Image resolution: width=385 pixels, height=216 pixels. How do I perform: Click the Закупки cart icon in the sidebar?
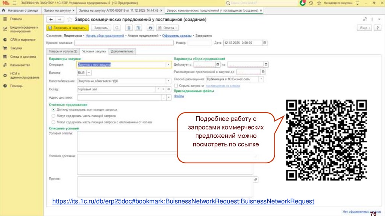(5, 48)
